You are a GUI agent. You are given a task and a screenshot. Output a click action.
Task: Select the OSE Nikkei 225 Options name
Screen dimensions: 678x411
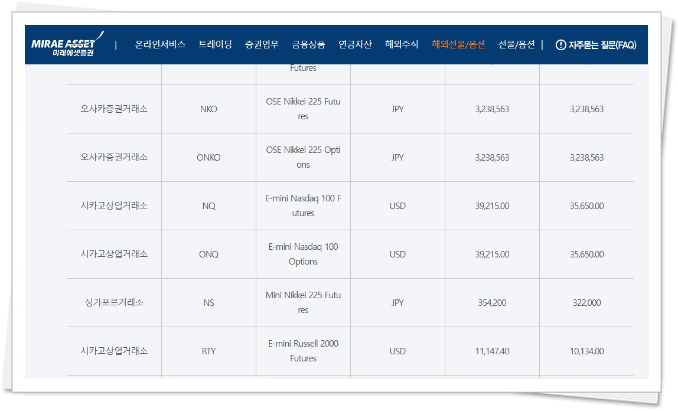click(x=303, y=158)
